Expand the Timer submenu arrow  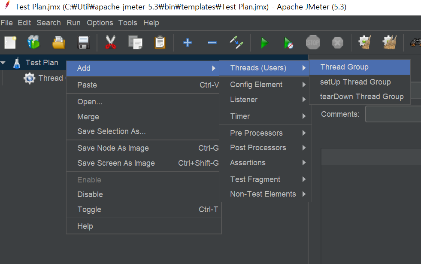click(x=304, y=116)
